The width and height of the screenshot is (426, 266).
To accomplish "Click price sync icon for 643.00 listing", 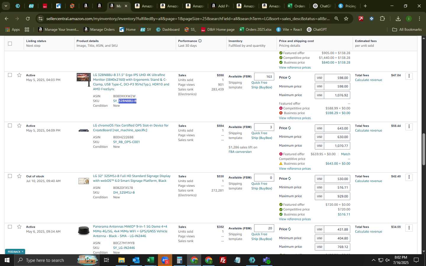I will (289, 128).
